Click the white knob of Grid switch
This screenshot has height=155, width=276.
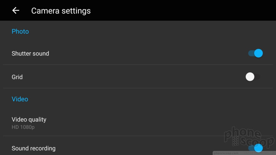[x=250, y=77]
